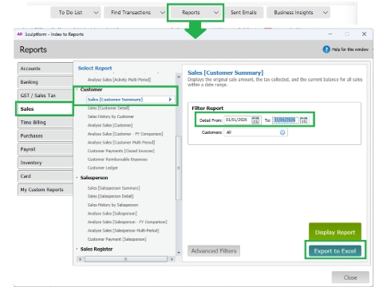Click the Export to Excel button
383x287 pixels.
click(335, 251)
